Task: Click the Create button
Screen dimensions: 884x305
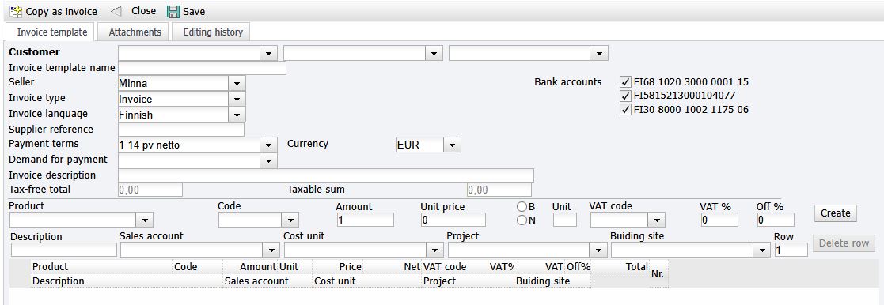Action: 835,213
